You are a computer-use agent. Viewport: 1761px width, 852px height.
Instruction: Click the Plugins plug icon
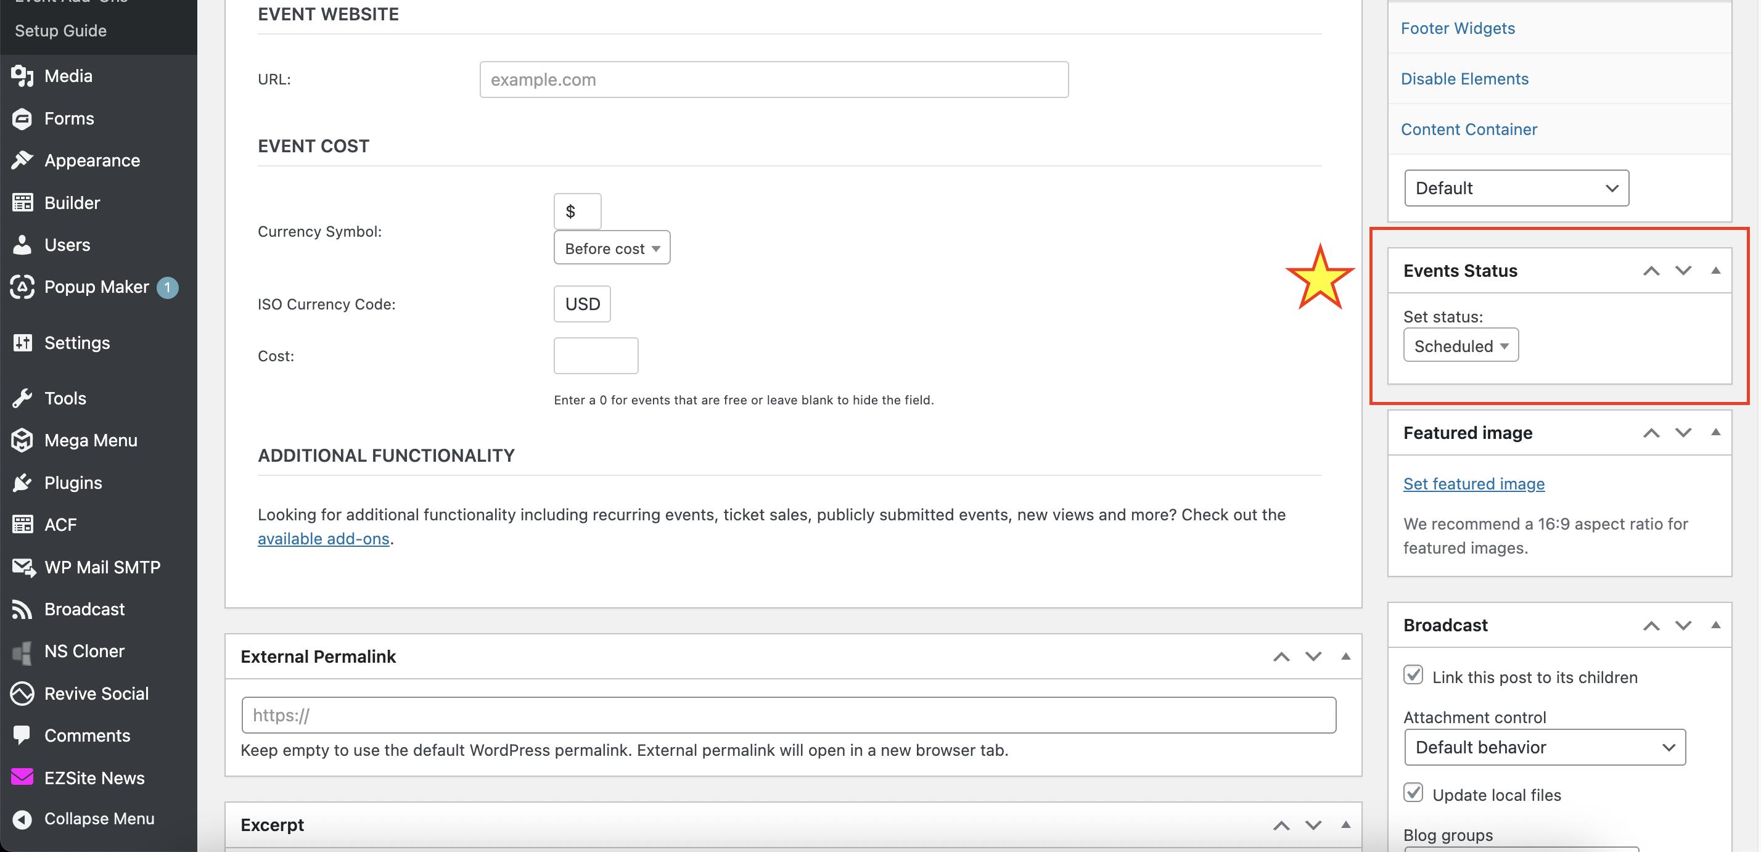point(22,482)
